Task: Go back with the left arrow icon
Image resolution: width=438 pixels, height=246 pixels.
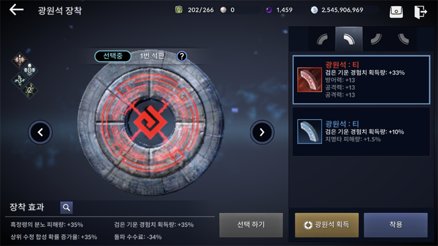Action: pos(16,10)
